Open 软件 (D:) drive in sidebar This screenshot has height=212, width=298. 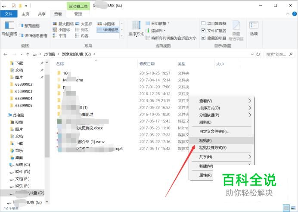point(20,171)
